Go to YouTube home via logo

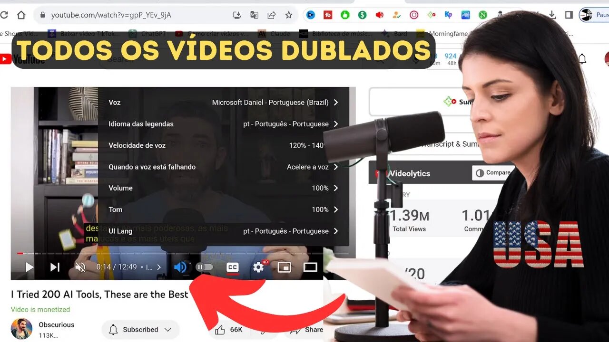23,59
